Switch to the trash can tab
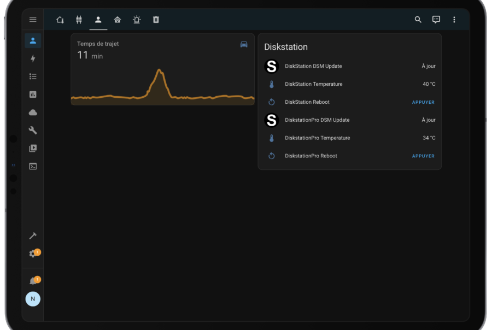Image resolution: width=492 pixels, height=330 pixels. pyautogui.click(x=156, y=20)
